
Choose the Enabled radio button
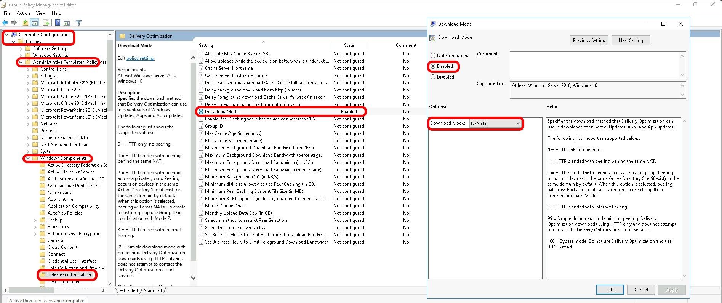pyautogui.click(x=433, y=66)
